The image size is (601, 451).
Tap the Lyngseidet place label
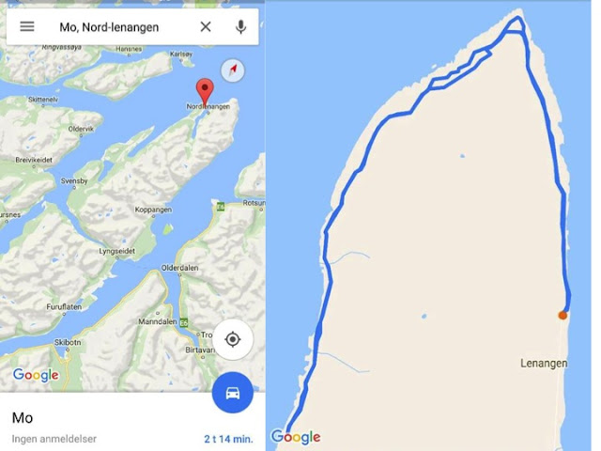116,251
